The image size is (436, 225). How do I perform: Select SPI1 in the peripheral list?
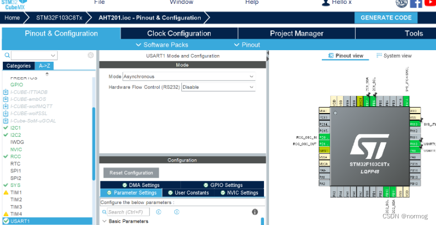(x=15, y=171)
